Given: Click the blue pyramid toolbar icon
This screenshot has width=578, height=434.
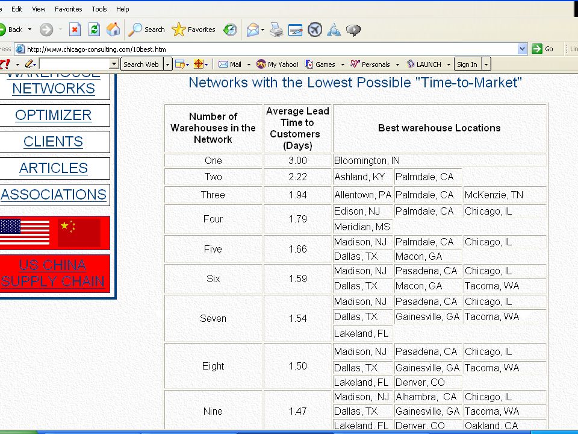Looking at the screenshot, I should coord(334,30).
